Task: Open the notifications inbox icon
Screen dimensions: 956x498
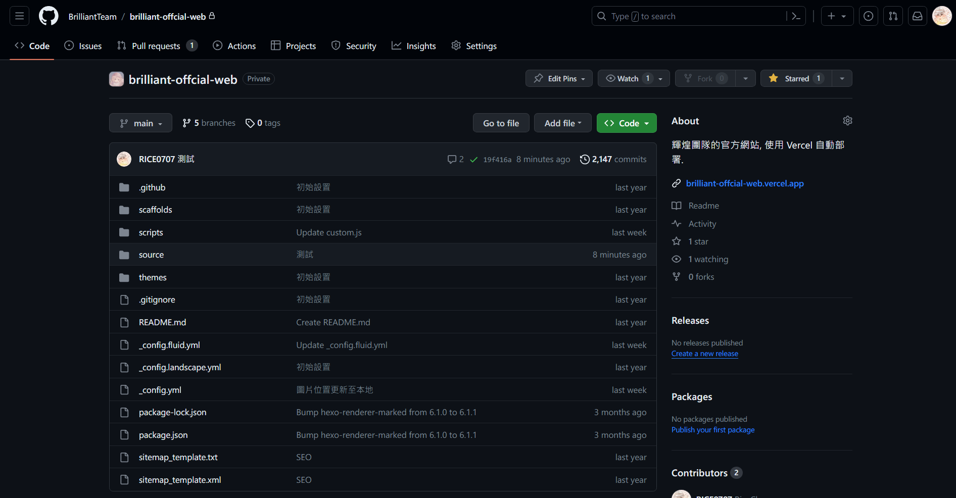Action: [918, 16]
